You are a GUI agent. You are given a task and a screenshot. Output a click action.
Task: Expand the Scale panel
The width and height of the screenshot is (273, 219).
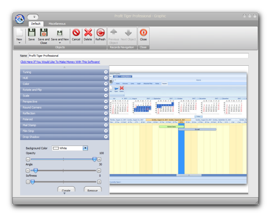point(65,96)
